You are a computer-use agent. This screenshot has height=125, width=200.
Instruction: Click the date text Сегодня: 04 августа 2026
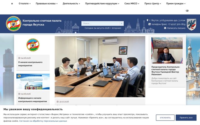pos(103,28)
